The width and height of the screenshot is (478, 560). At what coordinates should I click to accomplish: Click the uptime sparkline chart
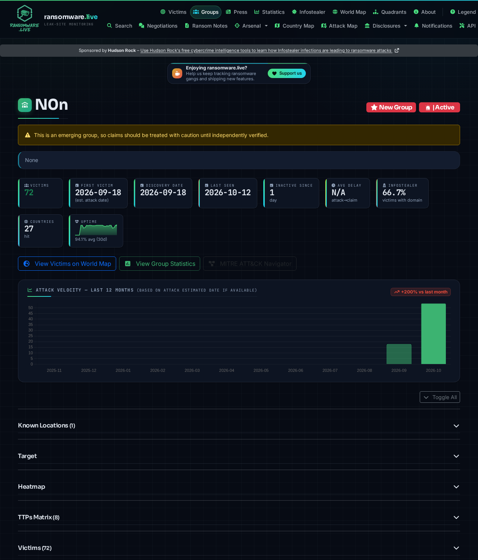pyautogui.click(x=96, y=230)
